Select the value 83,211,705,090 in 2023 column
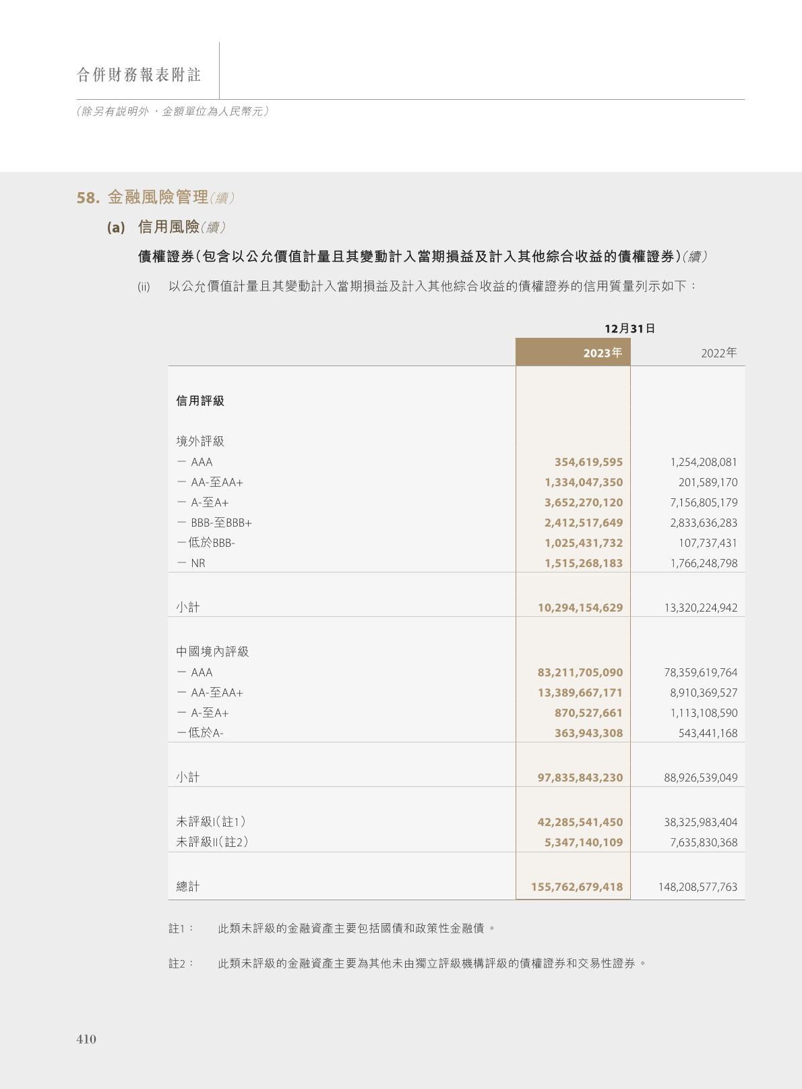 (x=580, y=672)
